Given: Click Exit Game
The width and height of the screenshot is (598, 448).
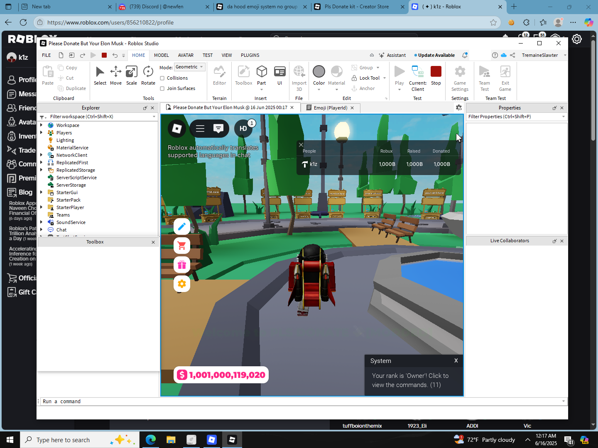Looking at the screenshot, I should tap(505, 78).
